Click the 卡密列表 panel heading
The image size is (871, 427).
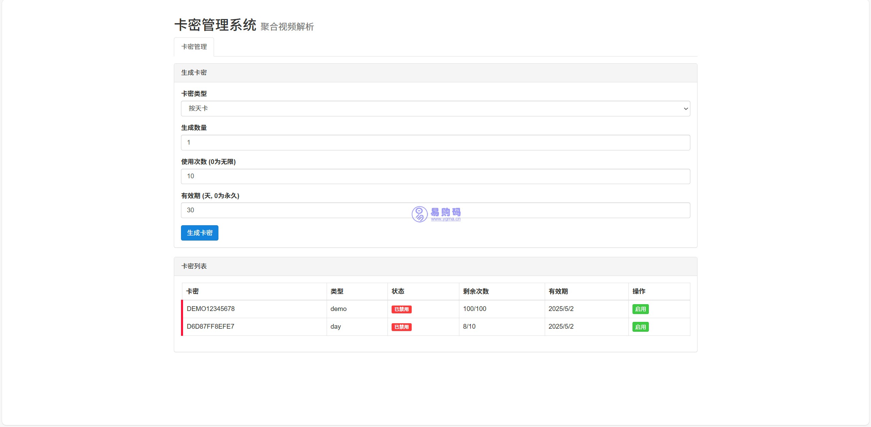click(194, 266)
